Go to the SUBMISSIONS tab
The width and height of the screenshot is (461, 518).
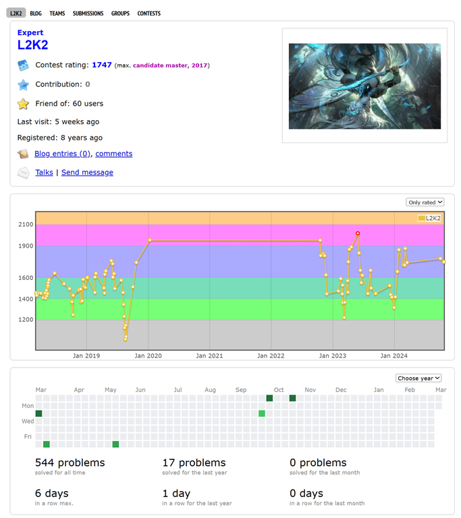coord(88,13)
